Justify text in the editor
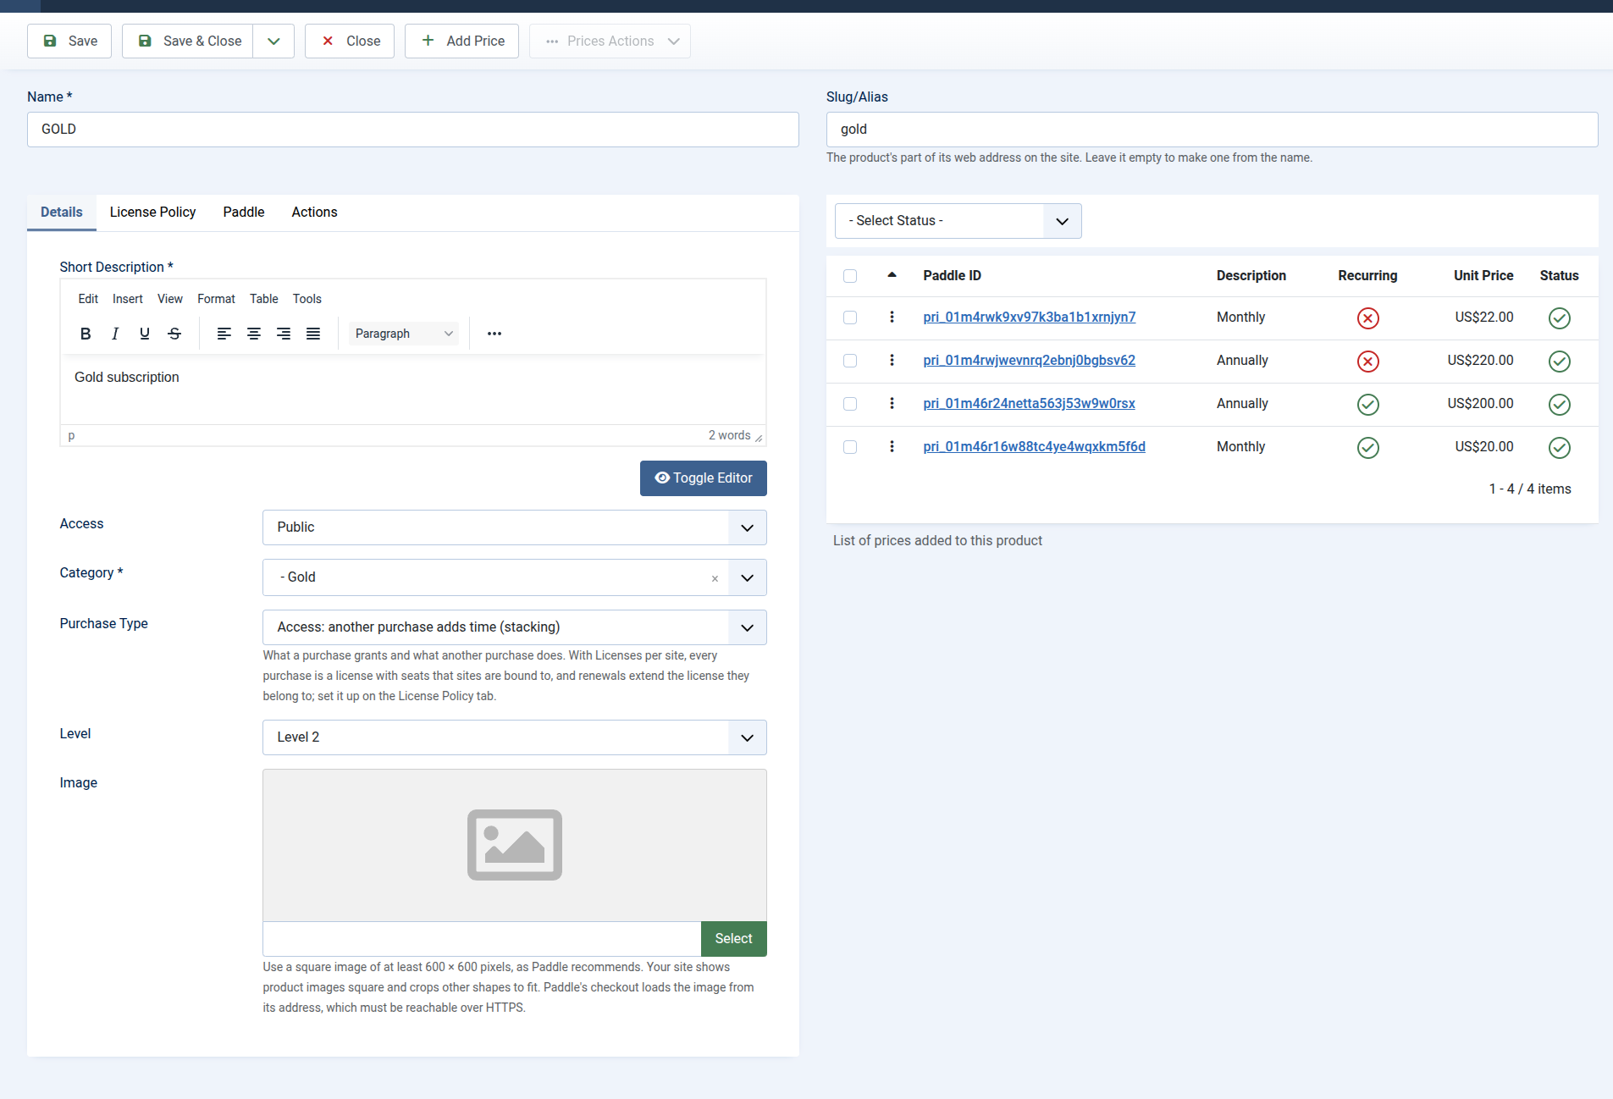1613x1099 pixels. 313,334
